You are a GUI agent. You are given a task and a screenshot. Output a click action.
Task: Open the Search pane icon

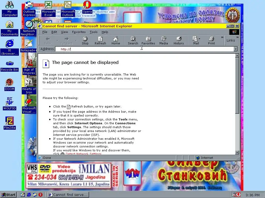click(x=133, y=41)
